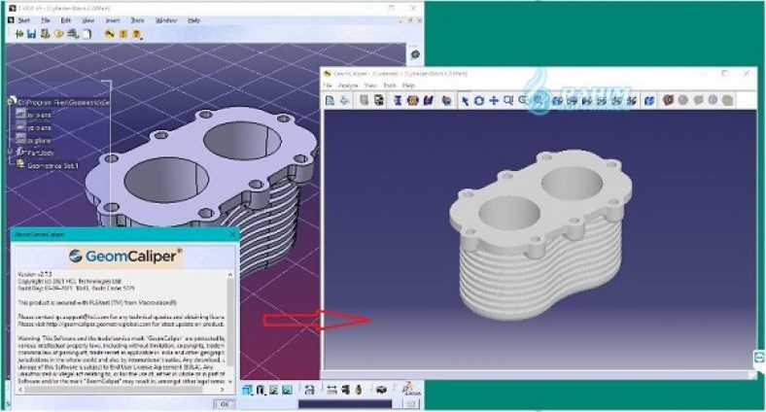This screenshot has width=766, height=412.
Task: Click the compass icon at CATIA viewport top-right
Action: pyautogui.click(x=415, y=54)
